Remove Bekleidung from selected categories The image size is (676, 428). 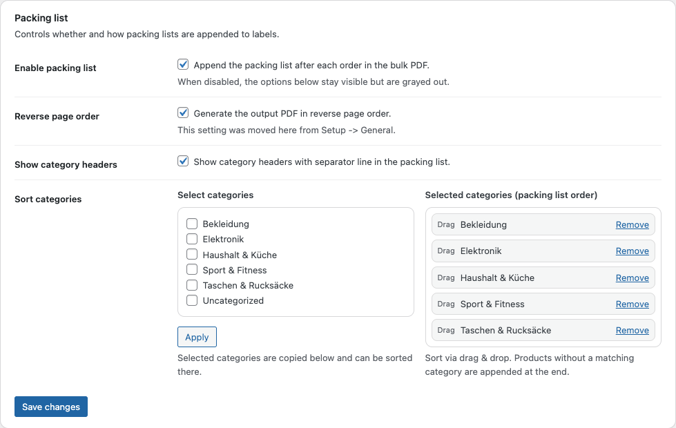click(x=632, y=224)
